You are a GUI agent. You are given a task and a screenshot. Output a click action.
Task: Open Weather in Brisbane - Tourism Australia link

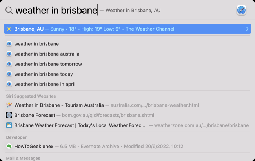point(59,105)
